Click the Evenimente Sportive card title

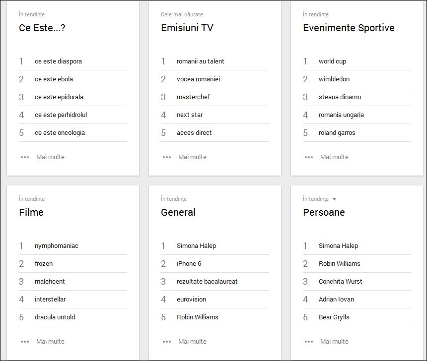349,28
